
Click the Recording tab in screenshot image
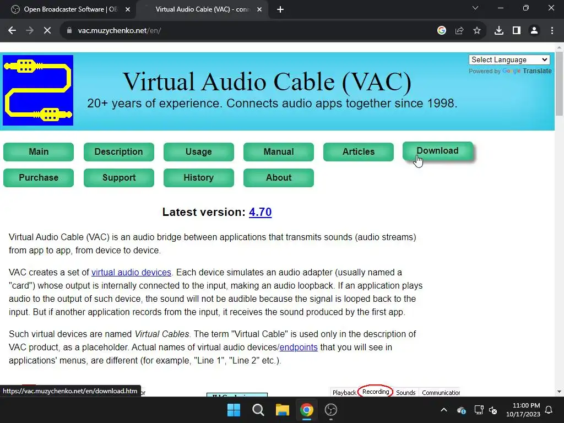click(x=376, y=392)
